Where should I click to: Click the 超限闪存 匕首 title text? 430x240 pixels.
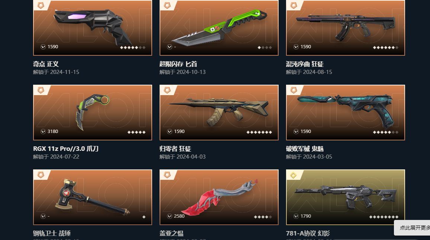[178, 64]
